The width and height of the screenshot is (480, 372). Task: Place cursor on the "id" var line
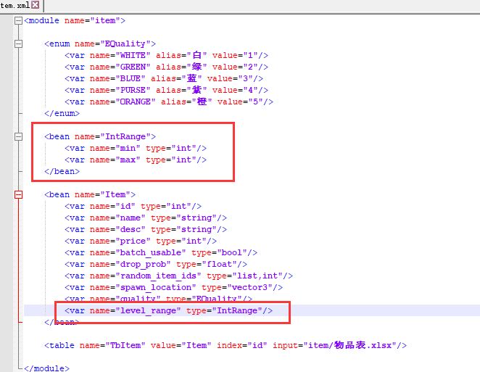point(133,206)
